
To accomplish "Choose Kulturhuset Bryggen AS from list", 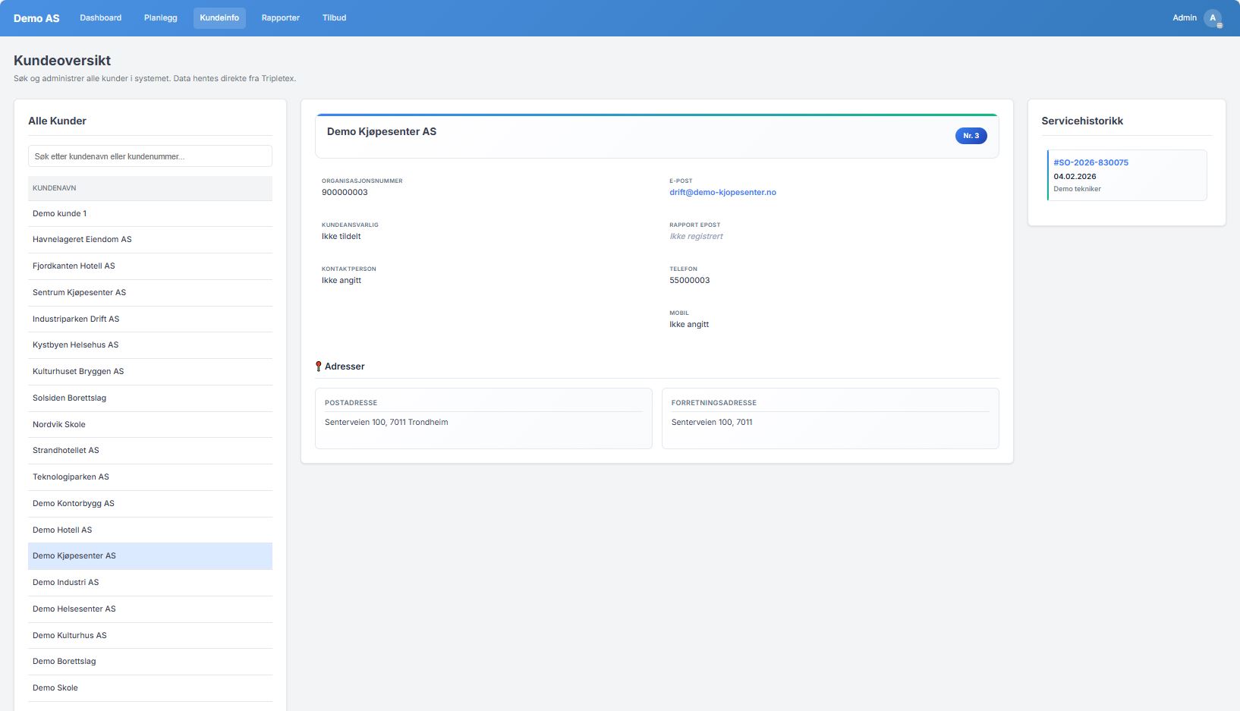I will 78,372.
